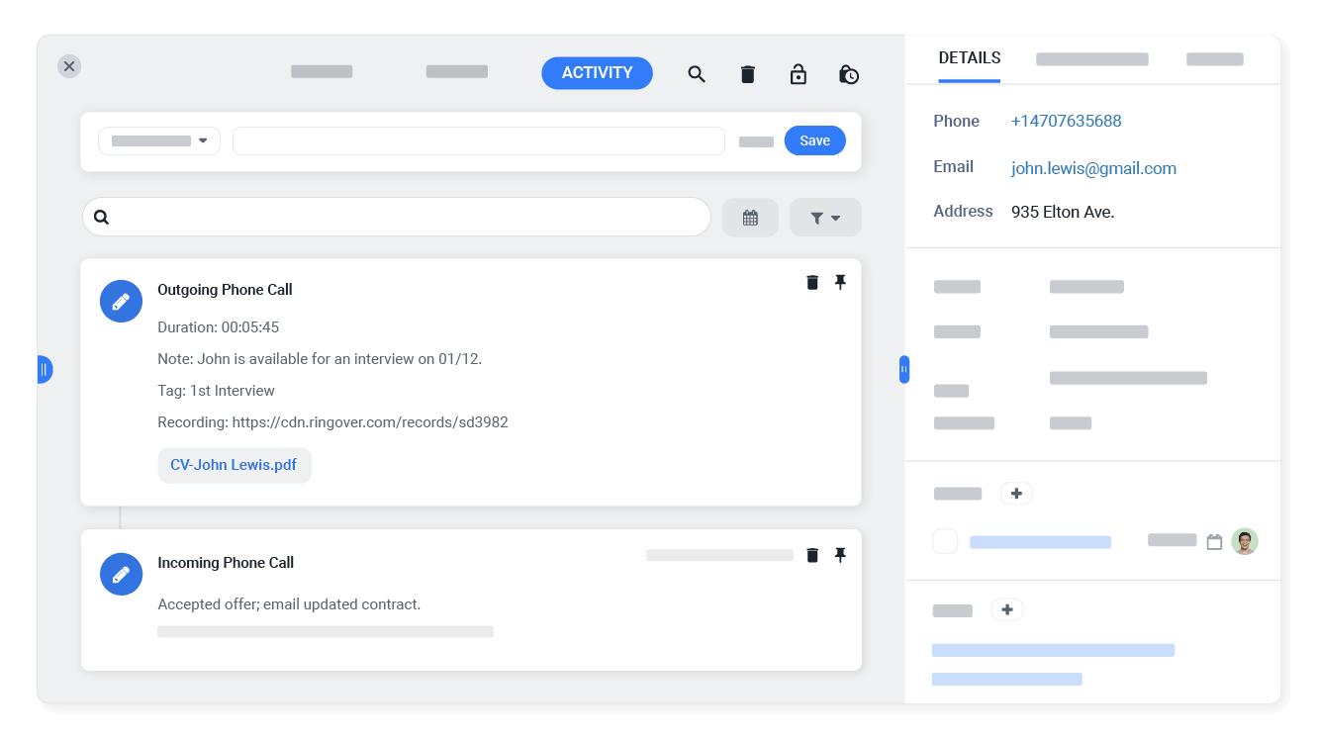
Task: Delete the Incoming Phone Call activity
Action: (811, 555)
